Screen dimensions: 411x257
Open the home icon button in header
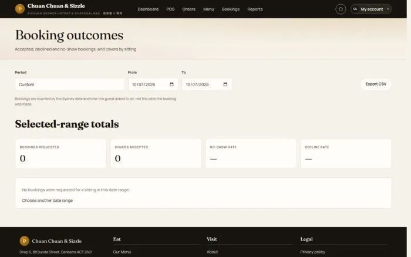tap(341, 9)
